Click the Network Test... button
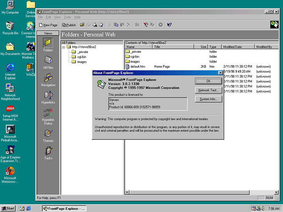Viewport: 283px width, 212px height. pyautogui.click(x=208, y=90)
